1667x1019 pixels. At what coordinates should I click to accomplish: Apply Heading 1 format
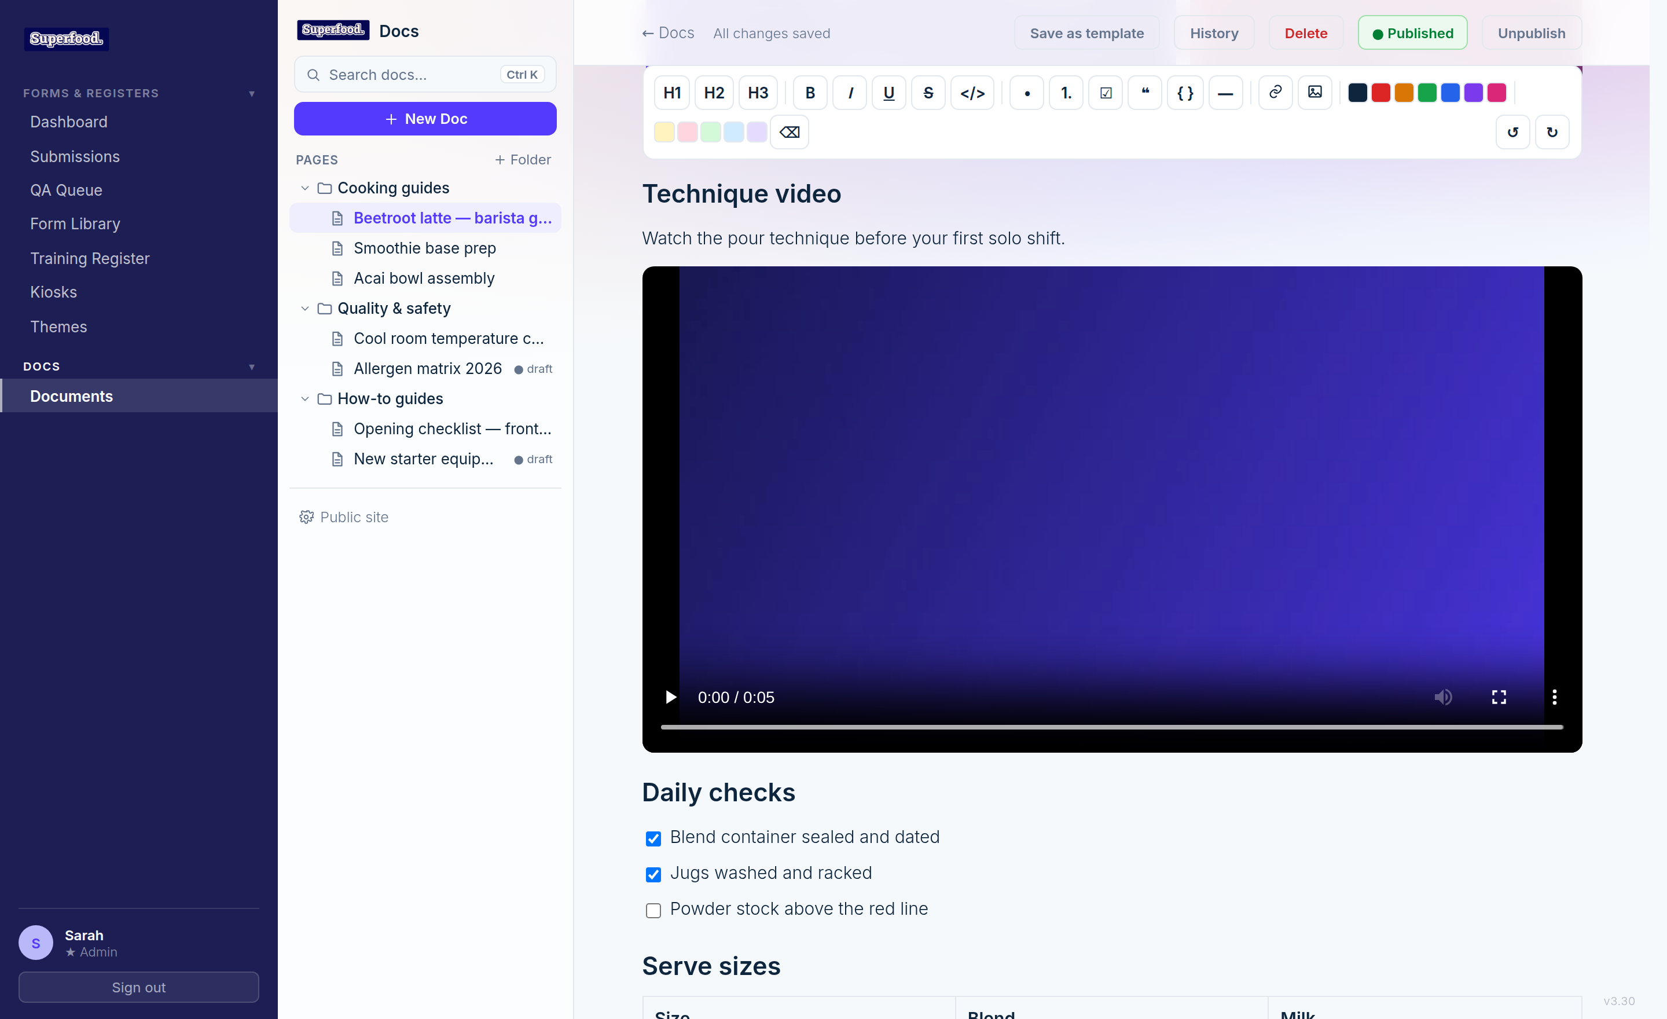pyautogui.click(x=672, y=93)
